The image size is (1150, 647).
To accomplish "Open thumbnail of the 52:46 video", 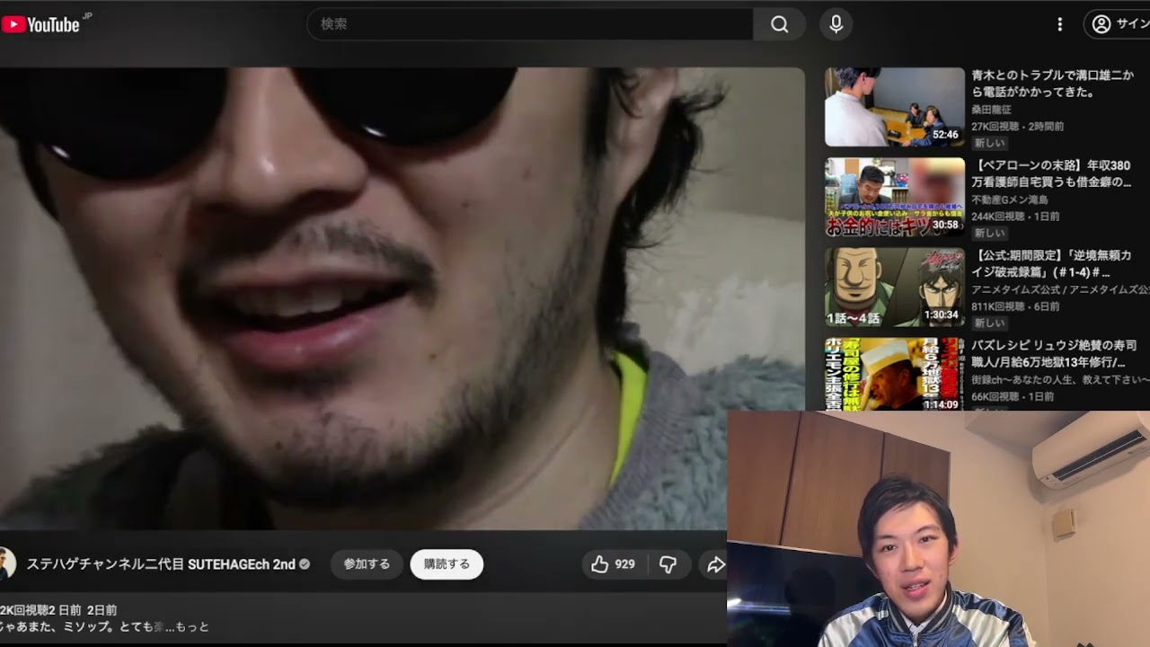I will pos(895,107).
